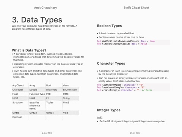Viewport: 182px width, 137px height.
Task: Click the 'Can not create an empty character variable' bullet
Action: pyautogui.click(x=132, y=80)
